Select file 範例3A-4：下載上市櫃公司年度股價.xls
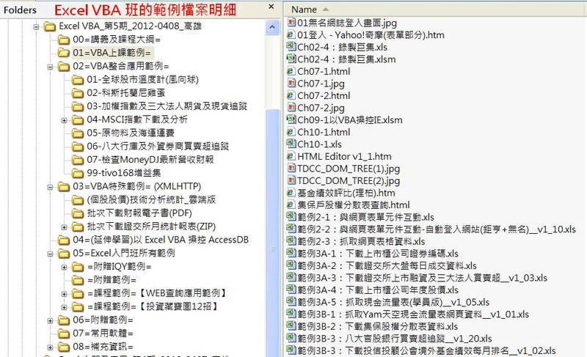The height and width of the screenshot is (357, 587). [378, 290]
